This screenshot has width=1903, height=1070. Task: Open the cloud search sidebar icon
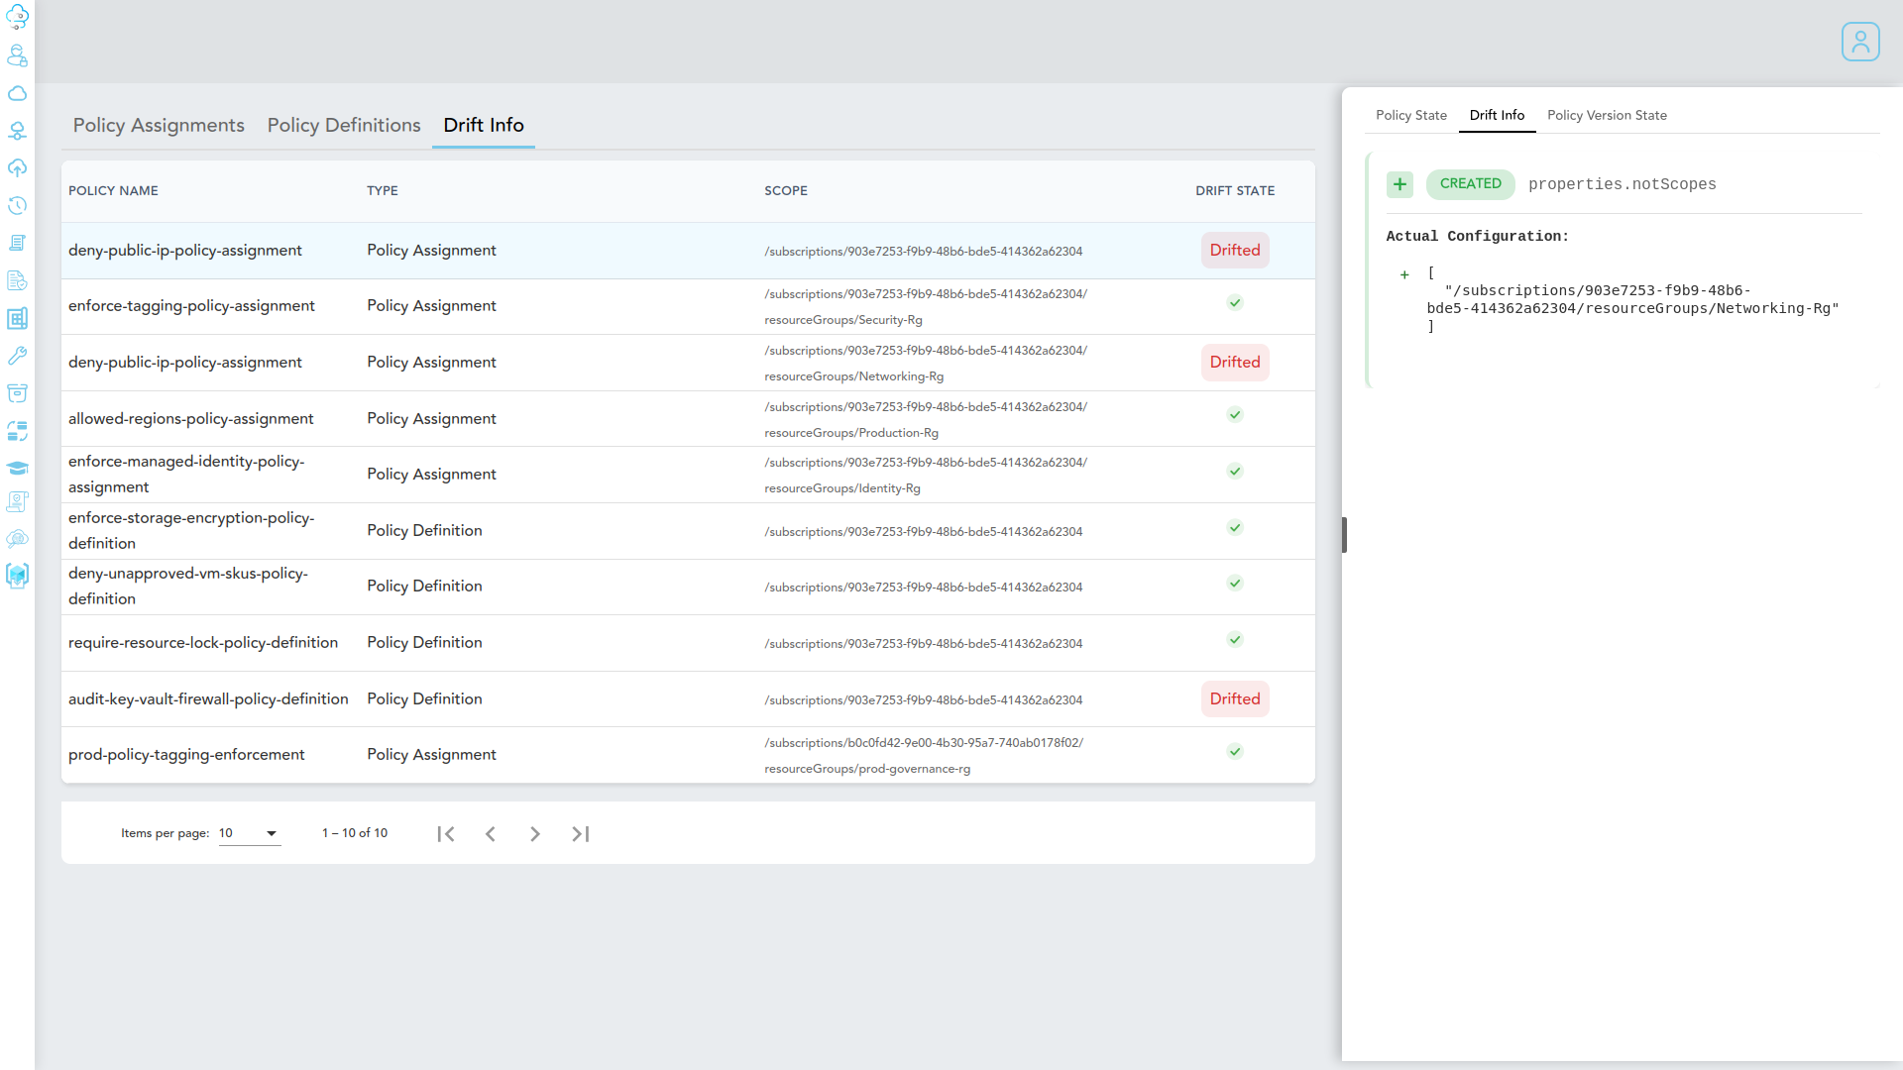point(17,539)
